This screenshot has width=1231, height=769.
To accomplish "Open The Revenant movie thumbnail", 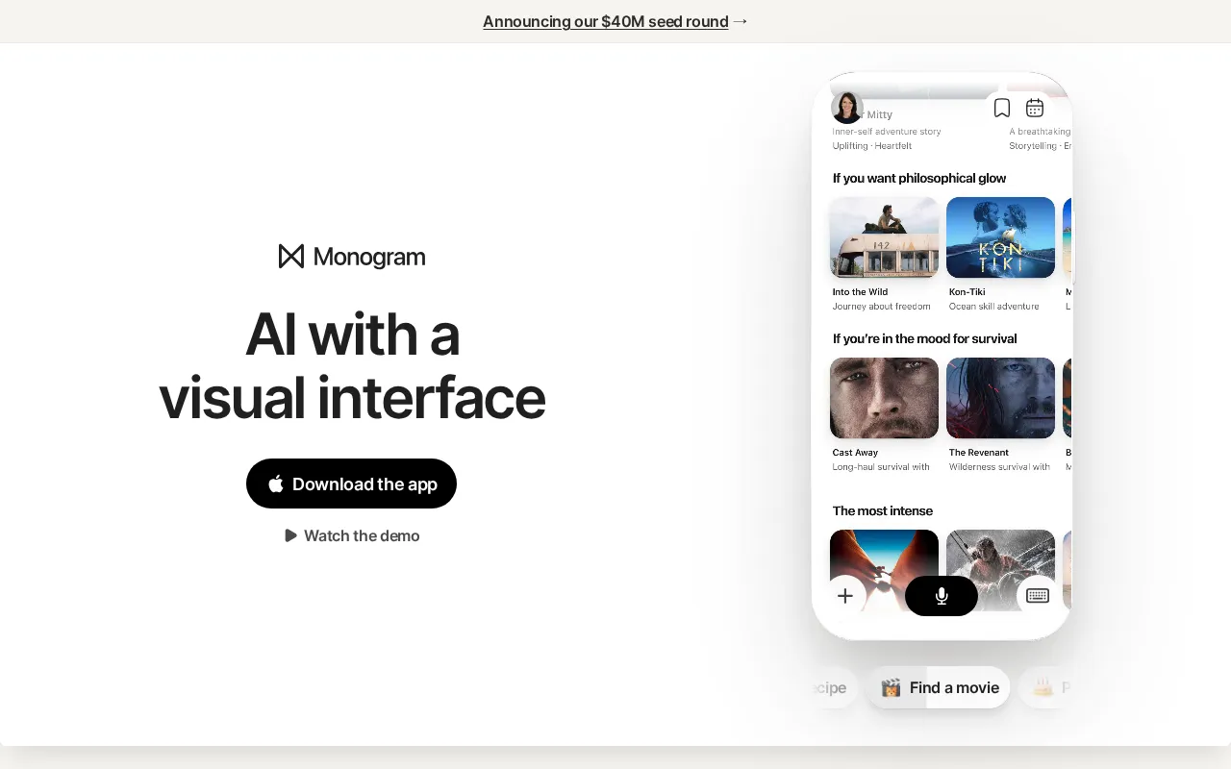I will tap(1000, 398).
